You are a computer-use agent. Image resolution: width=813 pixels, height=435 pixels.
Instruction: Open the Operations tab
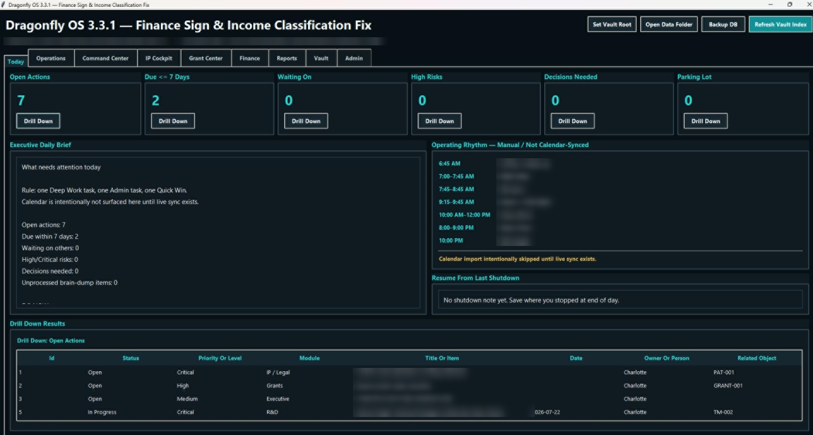(x=51, y=58)
